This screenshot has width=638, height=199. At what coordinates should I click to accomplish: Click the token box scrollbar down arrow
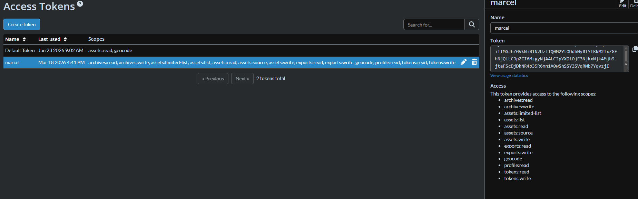click(x=626, y=64)
